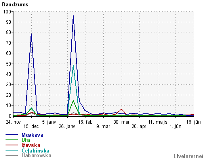Click the red Iževska peak at 30. mar

[x=122, y=109]
